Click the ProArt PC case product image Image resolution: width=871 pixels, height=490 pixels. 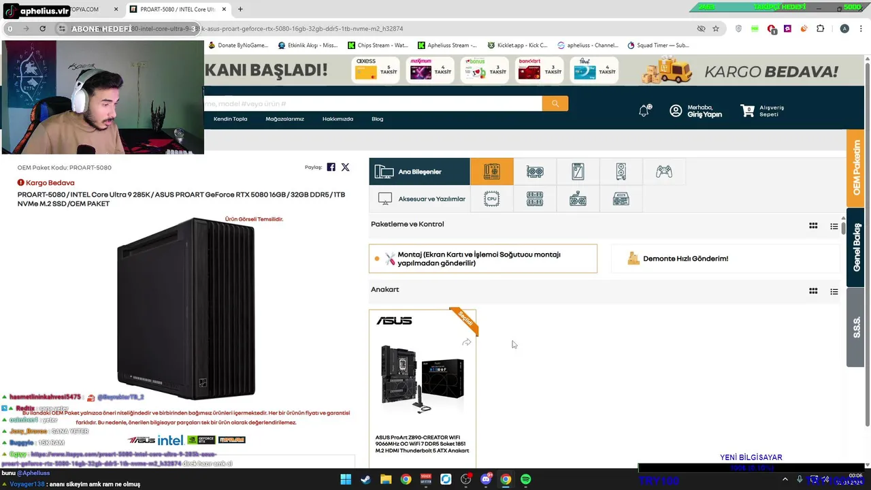186,308
